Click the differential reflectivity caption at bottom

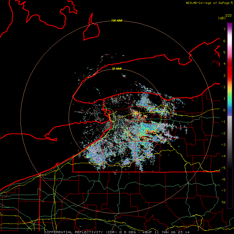tap(117, 232)
